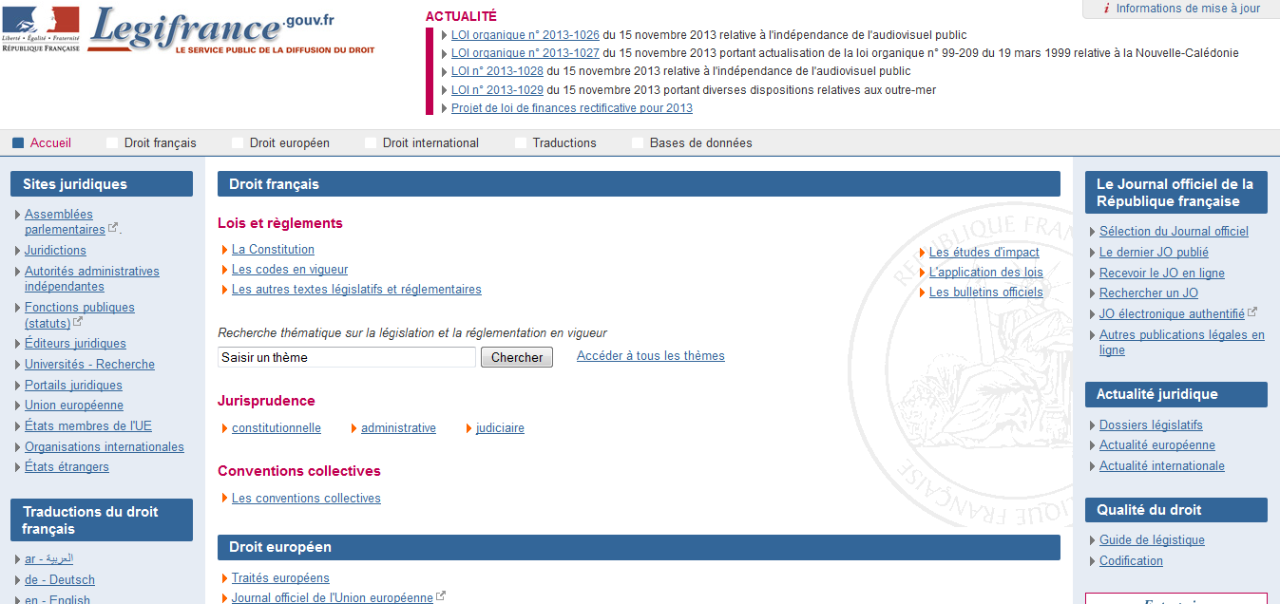
Task: Click the external-link icon beside Fonctions publiques (statuts)
Action: [x=78, y=322]
